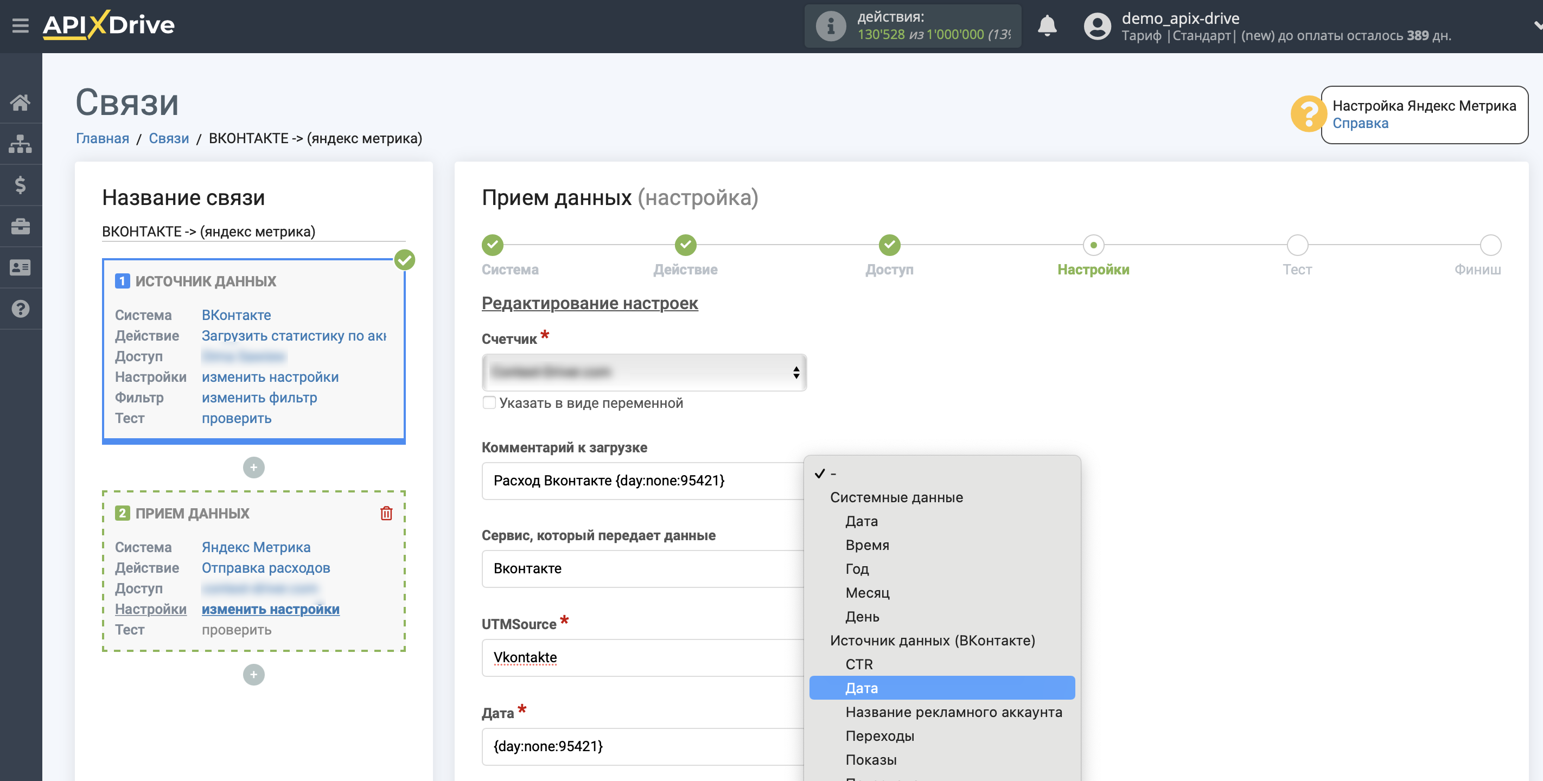Open the question mark help icon in sidebar
This screenshot has height=781, width=1543.
[21, 309]
